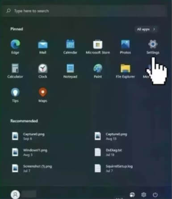
Task: Launch the Mail app
Action: 43,47
